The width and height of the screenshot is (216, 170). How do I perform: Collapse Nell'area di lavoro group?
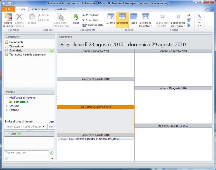pyautogui.click(x=7, y=98)
